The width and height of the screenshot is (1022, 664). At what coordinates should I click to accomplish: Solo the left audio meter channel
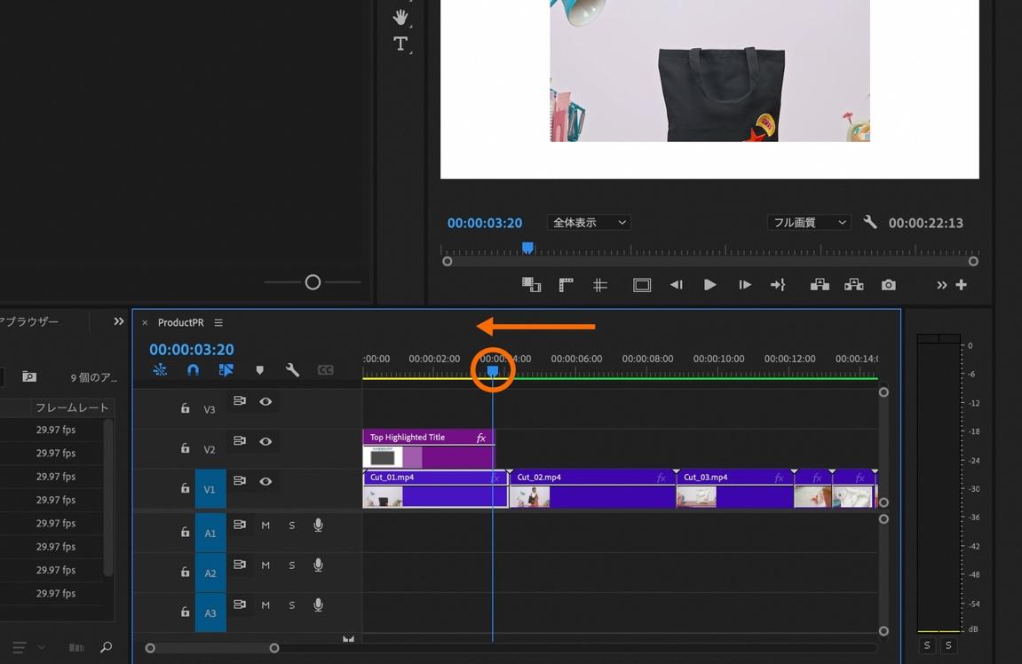point(927,645)
